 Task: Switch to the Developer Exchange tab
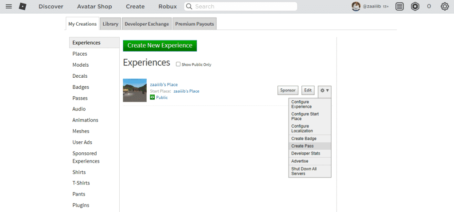(x=146, y=24)
